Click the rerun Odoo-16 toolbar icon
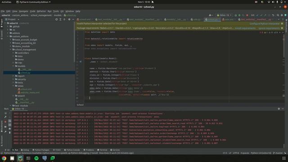288x162 pixels. (235, 15)
